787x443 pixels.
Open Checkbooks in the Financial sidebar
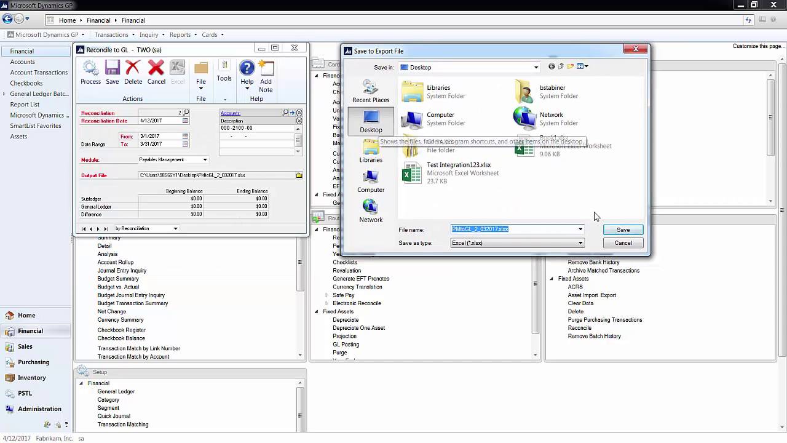coord(26,83)
